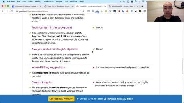This screenshot has width=184, height=103.
Task: Click the Technical stuff in the background heading
Action: pos(52,27)
